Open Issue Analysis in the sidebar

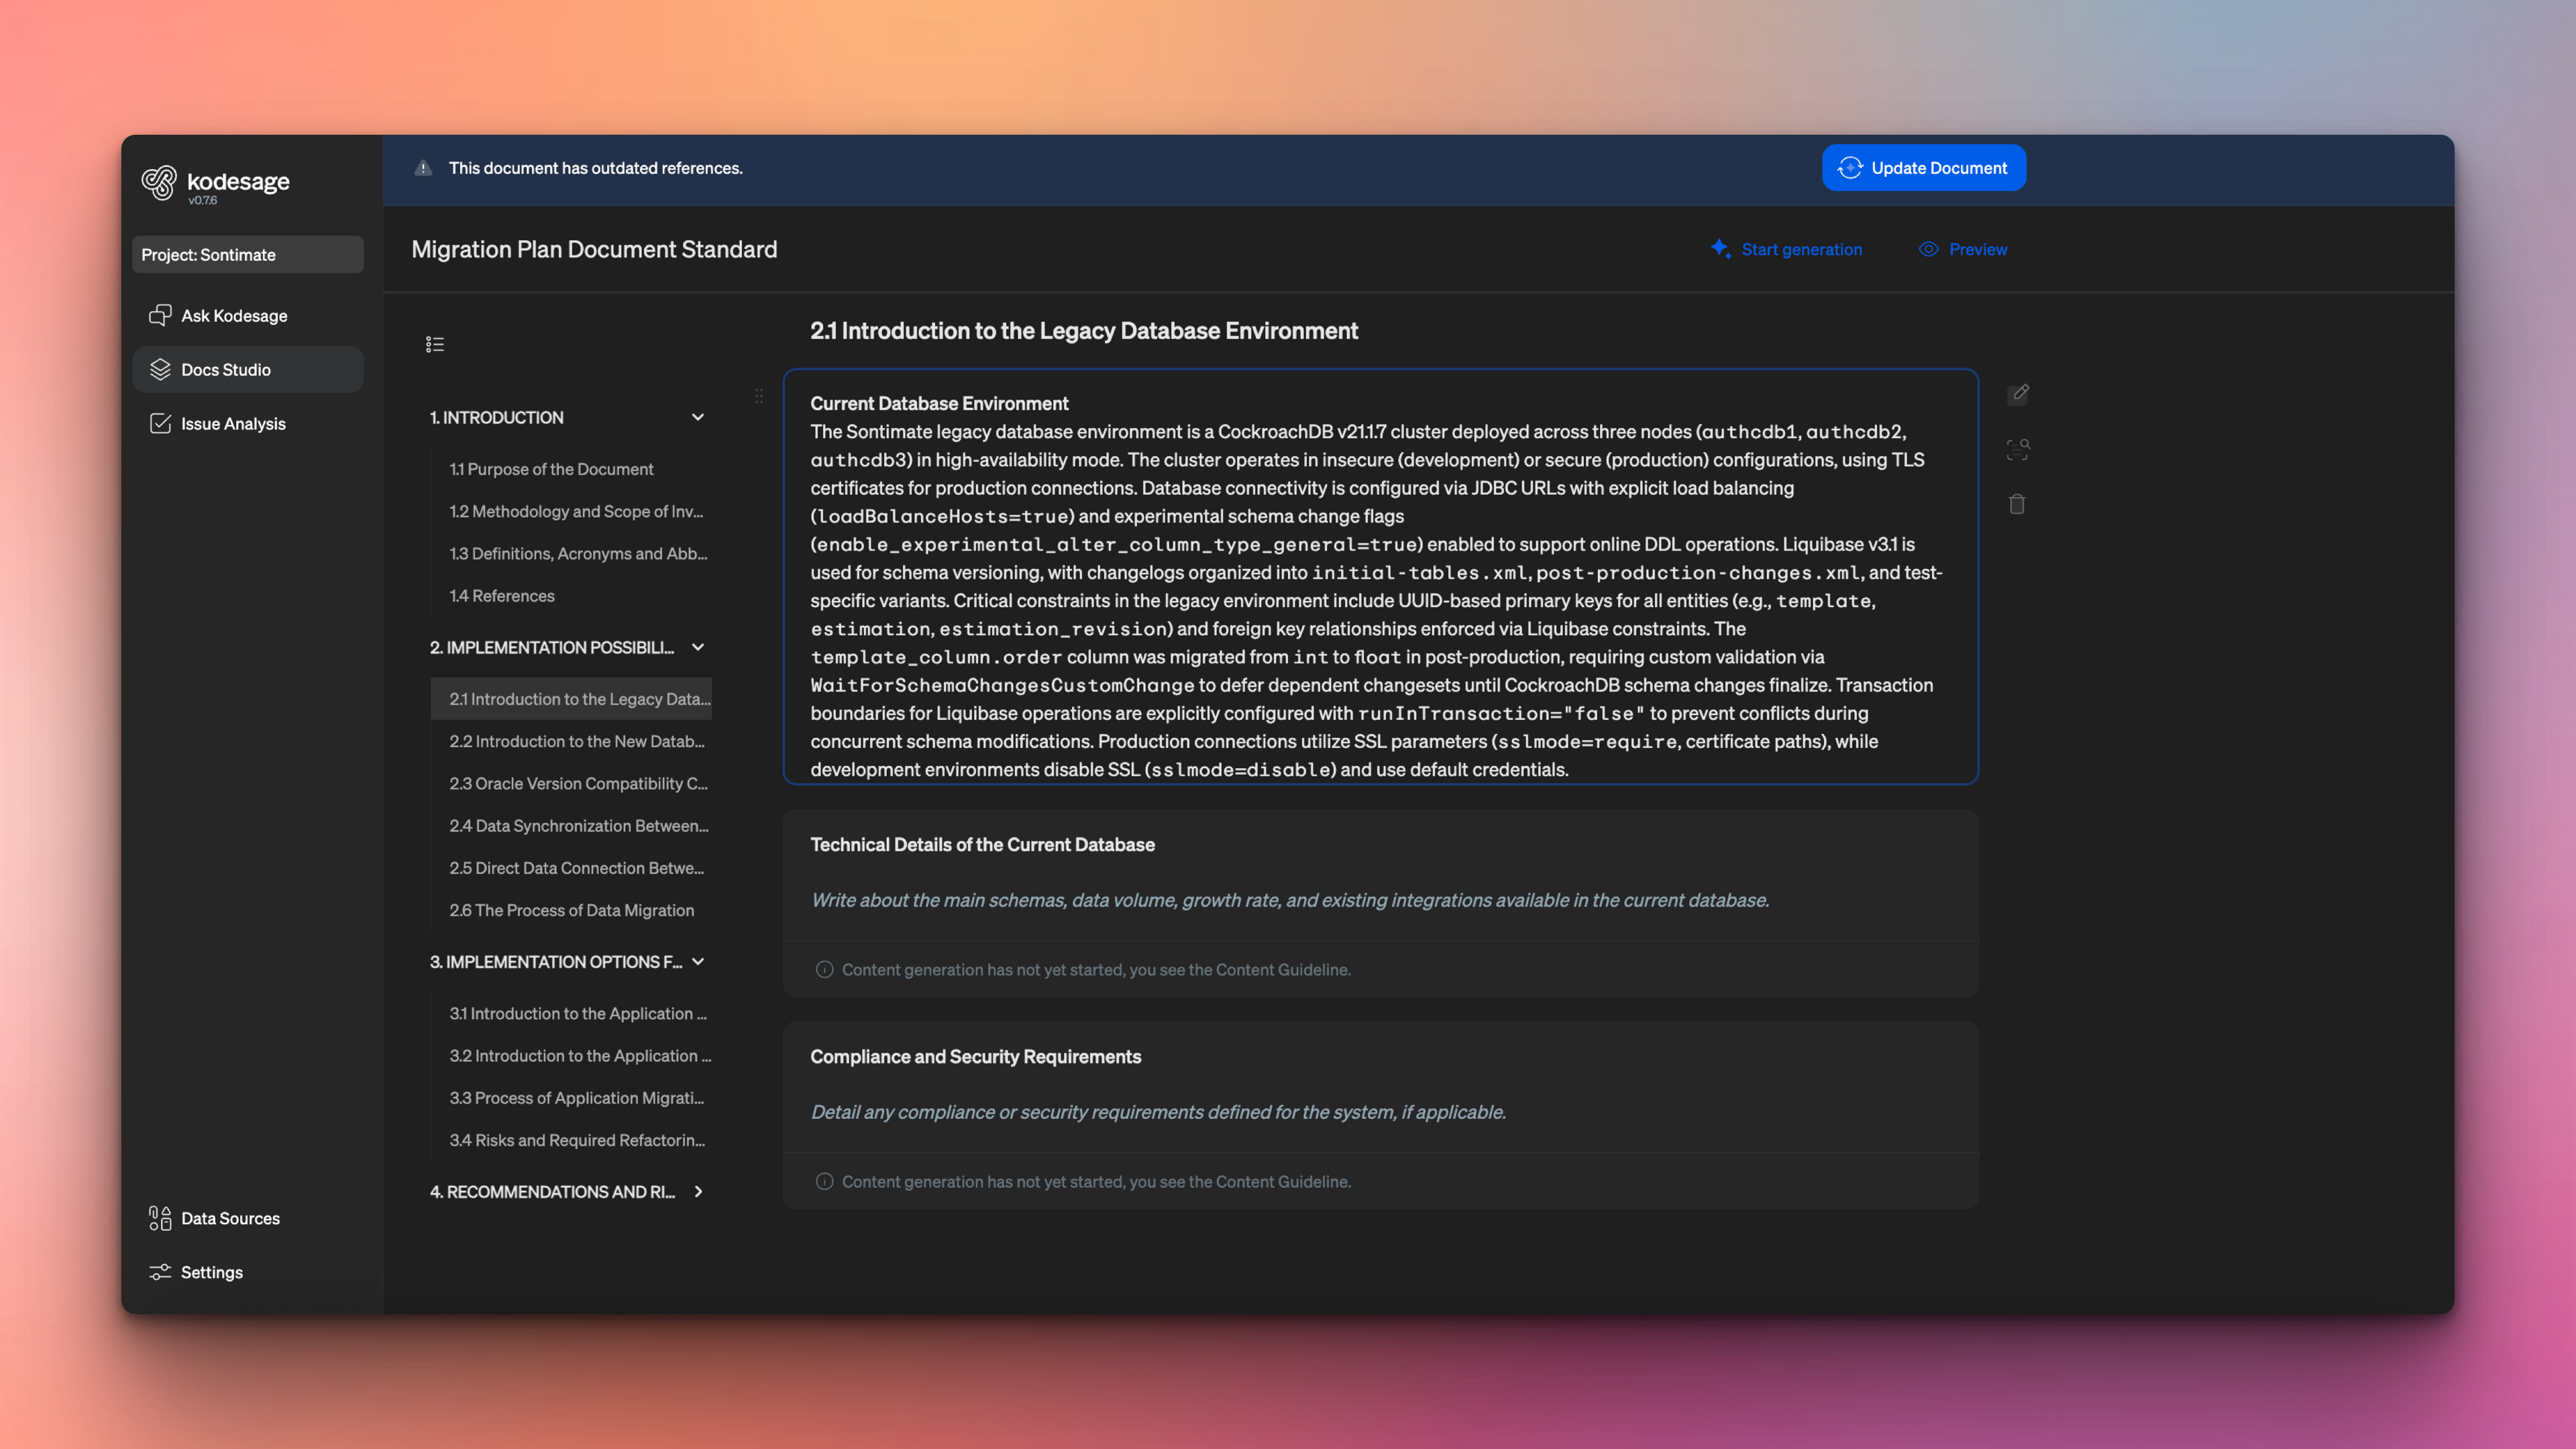click(232, 423)
